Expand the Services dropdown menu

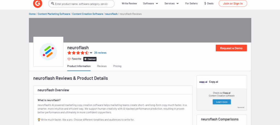(172, 3)
